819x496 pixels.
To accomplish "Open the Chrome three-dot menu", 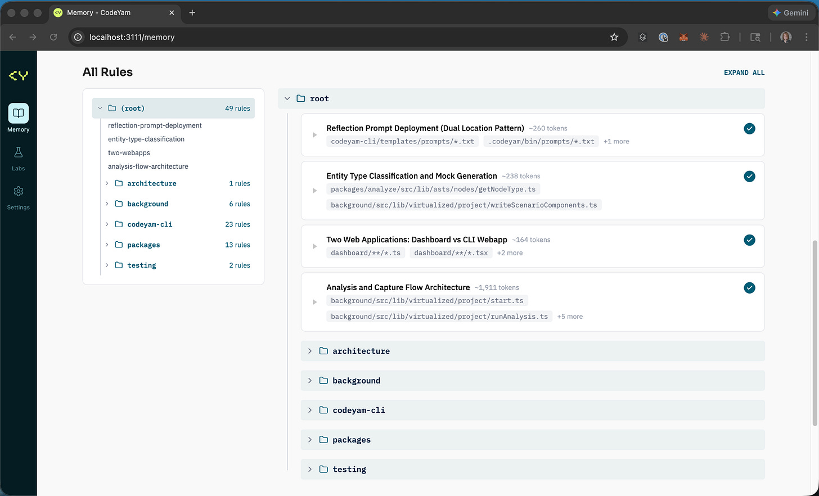I will pos(807,37).
